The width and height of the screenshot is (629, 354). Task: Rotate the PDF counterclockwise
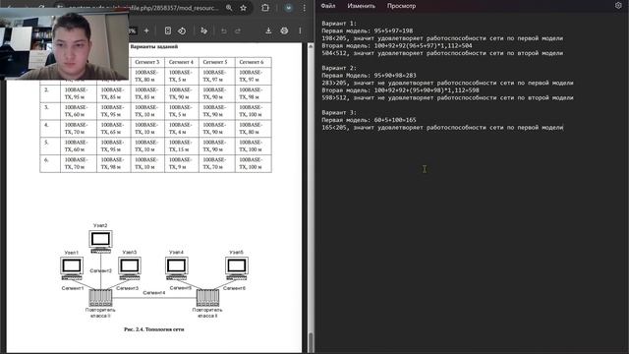pos(182,30)
